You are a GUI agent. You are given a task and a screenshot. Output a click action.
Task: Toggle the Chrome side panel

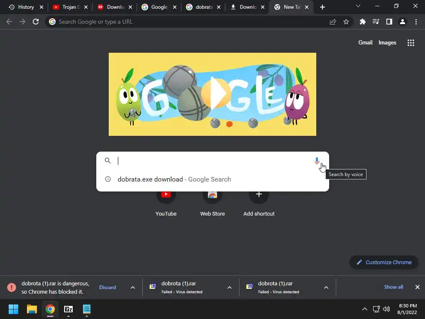pos(389,22)
